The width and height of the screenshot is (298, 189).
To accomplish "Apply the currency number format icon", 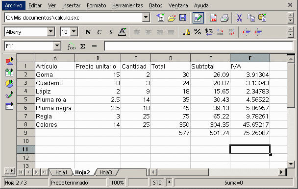I will pos(186,32).
